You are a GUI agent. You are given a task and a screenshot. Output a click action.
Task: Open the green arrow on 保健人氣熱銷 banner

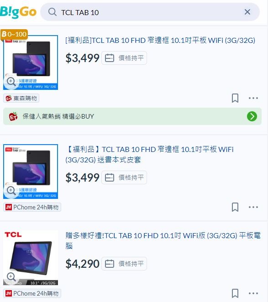[252, 116]
